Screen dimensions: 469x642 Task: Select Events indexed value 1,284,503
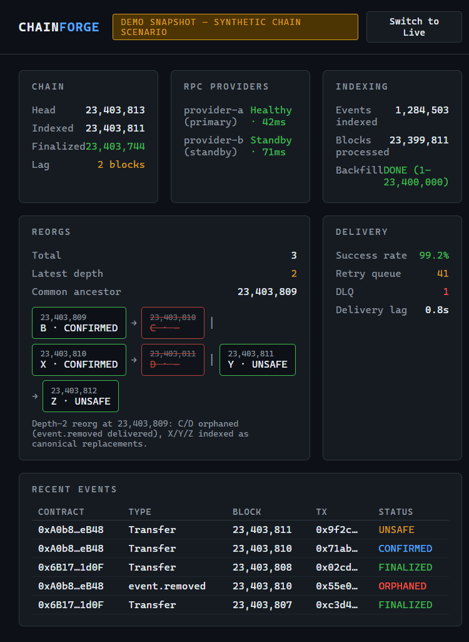pyautogui.click(x=422, y=110)
